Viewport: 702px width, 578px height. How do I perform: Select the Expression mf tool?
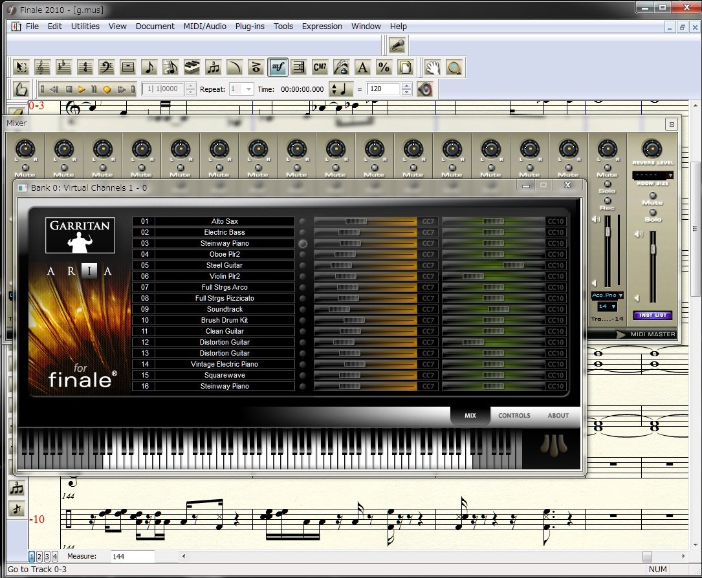(x=277, y=67)
